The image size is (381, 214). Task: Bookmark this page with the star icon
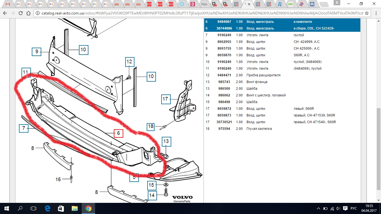point(367,13)
